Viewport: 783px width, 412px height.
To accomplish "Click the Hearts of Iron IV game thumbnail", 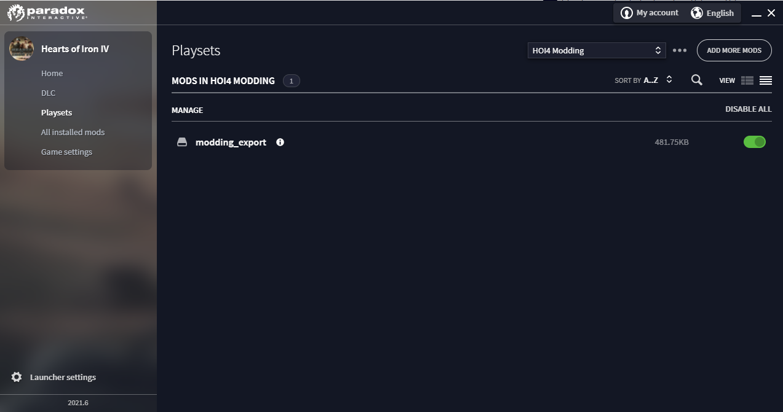I will [22, 49].
